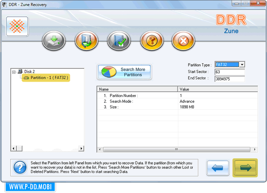Close the DDR Zune Recovery window

pyautogui.click(x=258, y=3)
